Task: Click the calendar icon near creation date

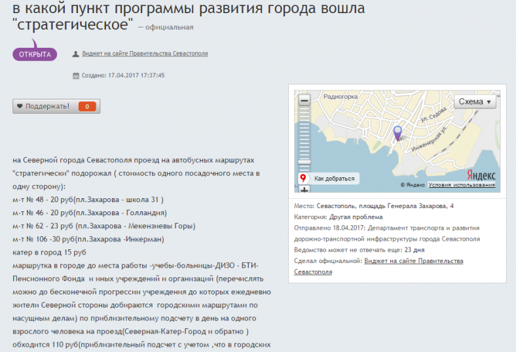Action: tap(76, 75)
